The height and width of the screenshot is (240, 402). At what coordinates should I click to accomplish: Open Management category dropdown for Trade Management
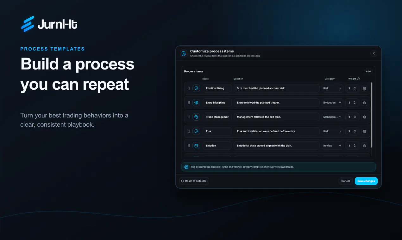332,117
